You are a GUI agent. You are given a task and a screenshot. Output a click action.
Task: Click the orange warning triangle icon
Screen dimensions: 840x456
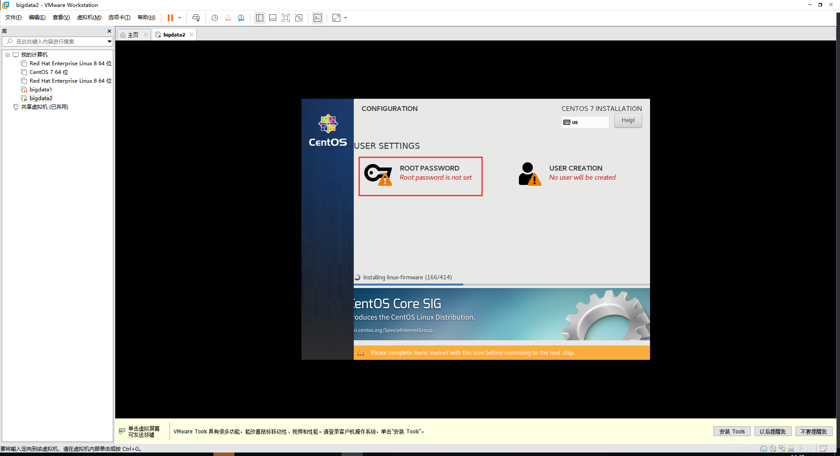pos(361,352)
